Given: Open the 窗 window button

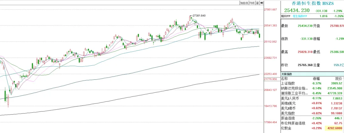Looking at the screenshot, I should click(x=257, y=3).
